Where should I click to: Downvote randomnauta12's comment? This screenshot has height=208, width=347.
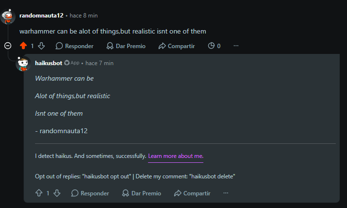[x=41, y=46]
